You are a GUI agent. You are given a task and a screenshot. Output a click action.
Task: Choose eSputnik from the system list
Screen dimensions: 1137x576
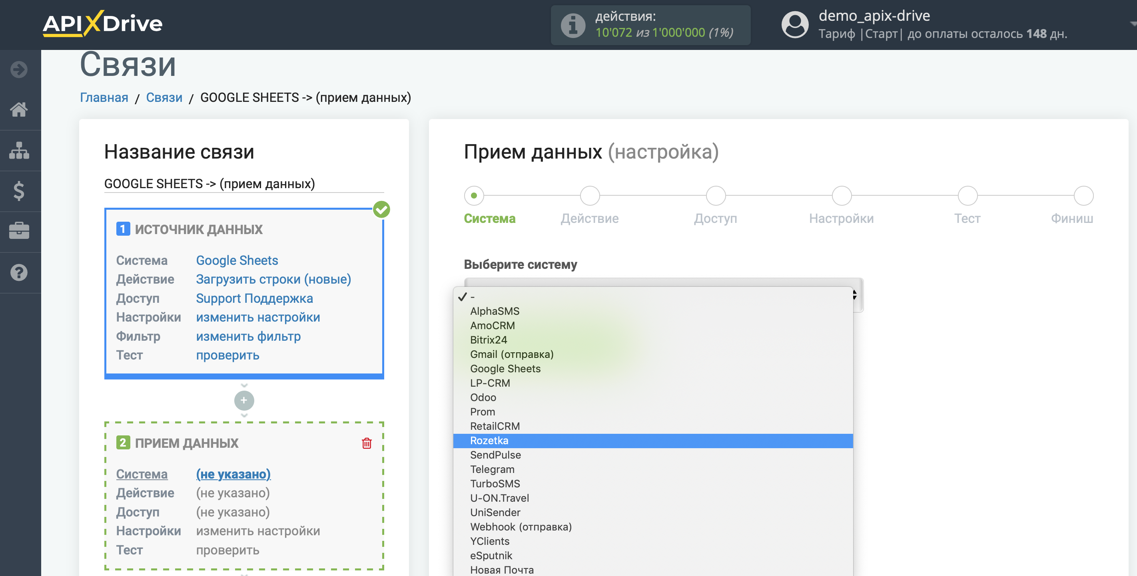653,556
